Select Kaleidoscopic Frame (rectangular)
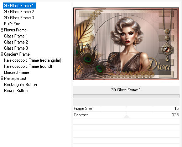This screenshot has width=182, height=147. tap(32, 60)
